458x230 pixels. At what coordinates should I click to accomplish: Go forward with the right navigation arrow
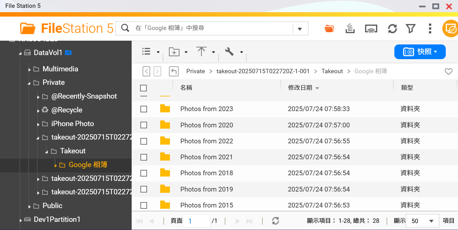(157, 71)
